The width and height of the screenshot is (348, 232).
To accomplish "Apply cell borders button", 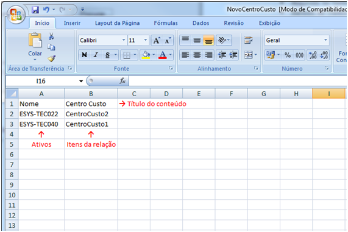I will pyautogui.click(x=127, y=55).
